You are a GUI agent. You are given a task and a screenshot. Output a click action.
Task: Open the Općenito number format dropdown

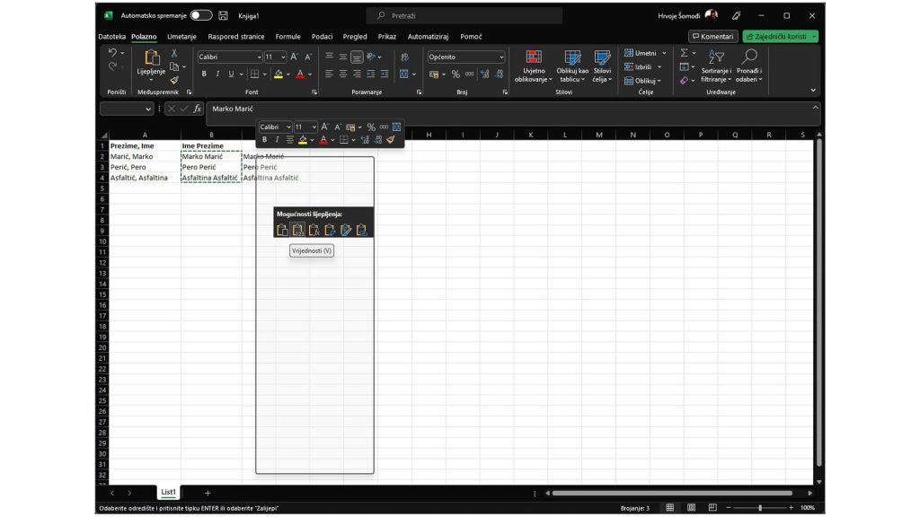tap(501, 57)
